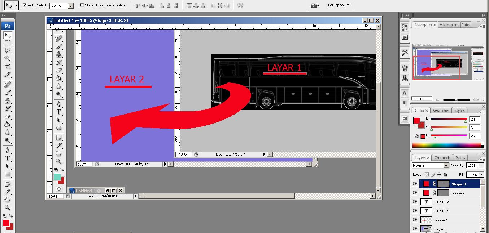Hide the Shape 2 layer
The width and height of the screenshot is (489, 233).
coord(415,193)
